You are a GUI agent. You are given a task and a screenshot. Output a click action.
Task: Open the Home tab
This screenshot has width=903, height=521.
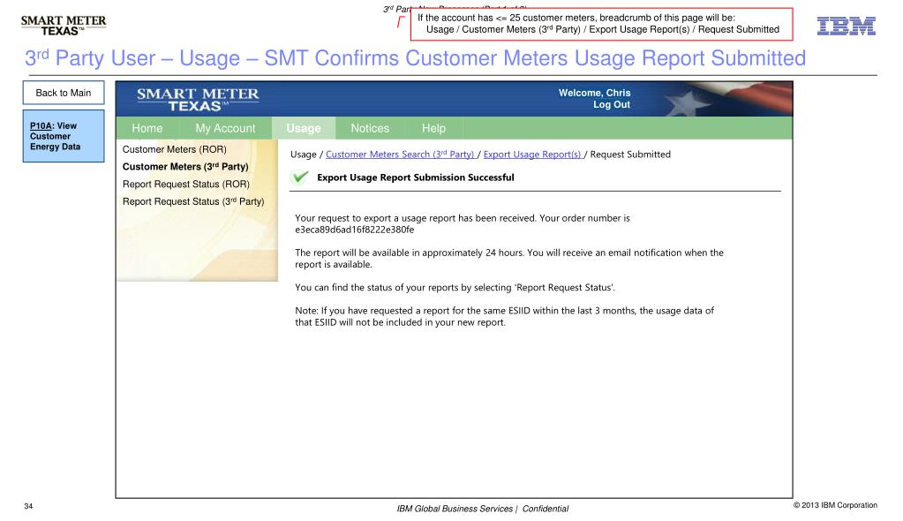click(147, 129)
